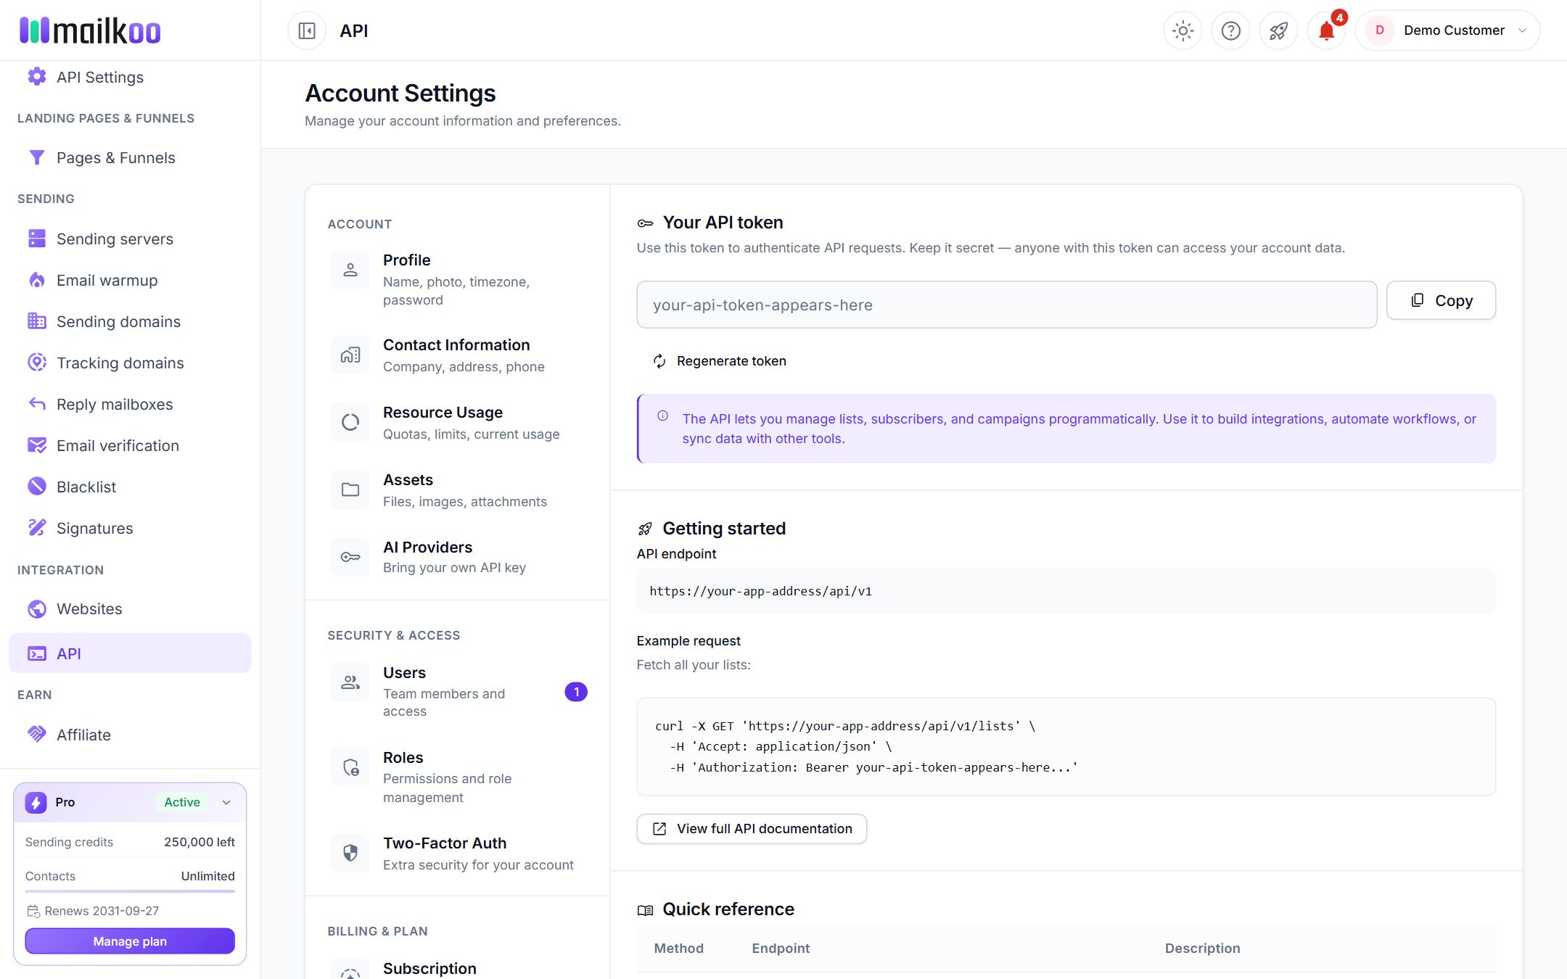Click the API endpoint URL code box
This screenshot has height=979, width=1567.
pos(1066,591)
